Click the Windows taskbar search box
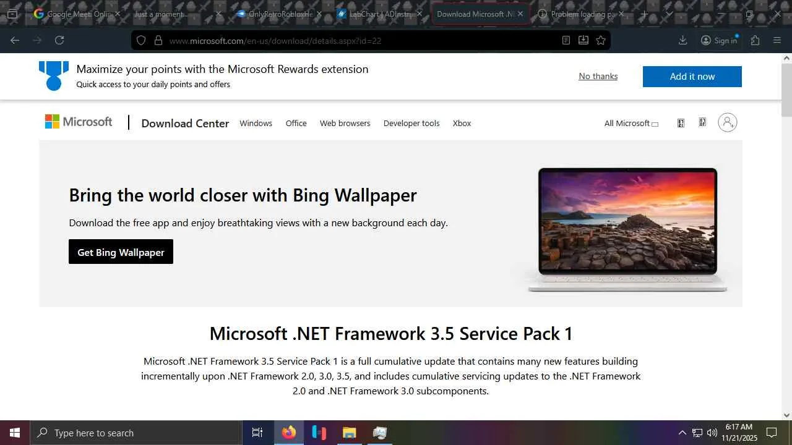The width and height of the screenshot is (792, 445). tap(136, 433)
